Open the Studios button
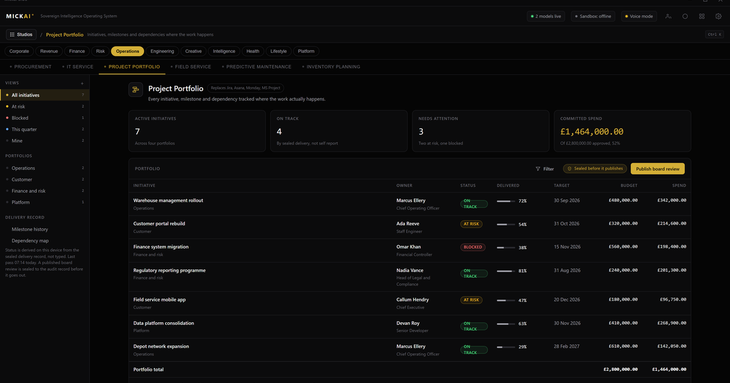 tap(21, 35)
